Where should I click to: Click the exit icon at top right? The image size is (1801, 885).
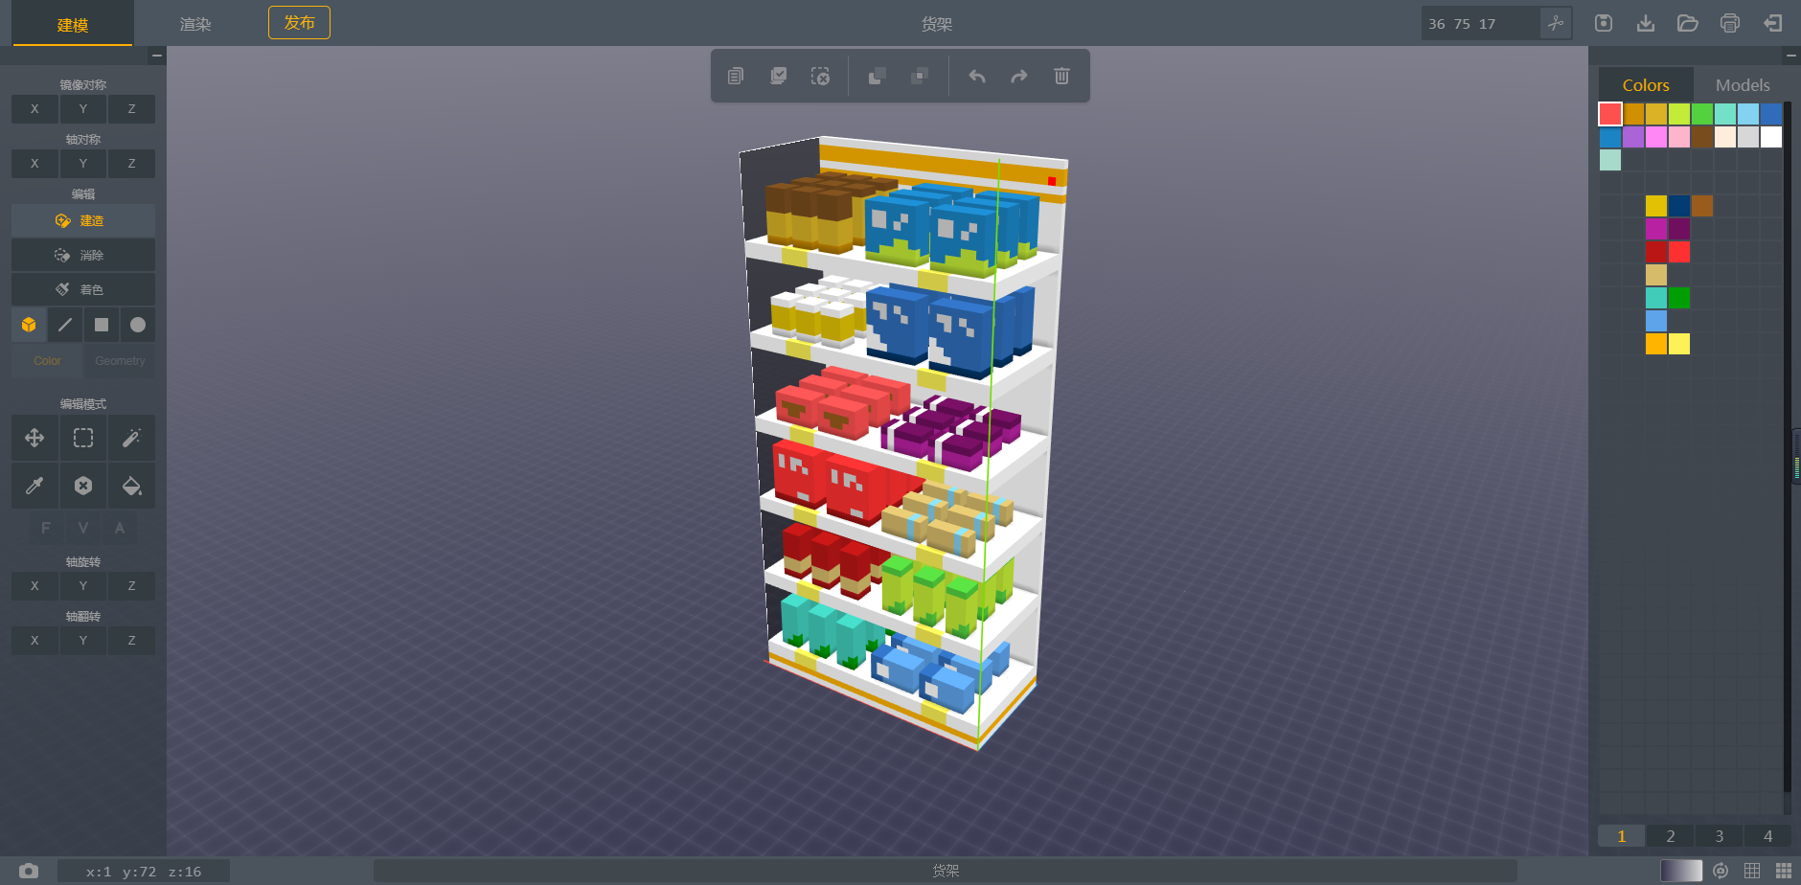coord(1772,23)
